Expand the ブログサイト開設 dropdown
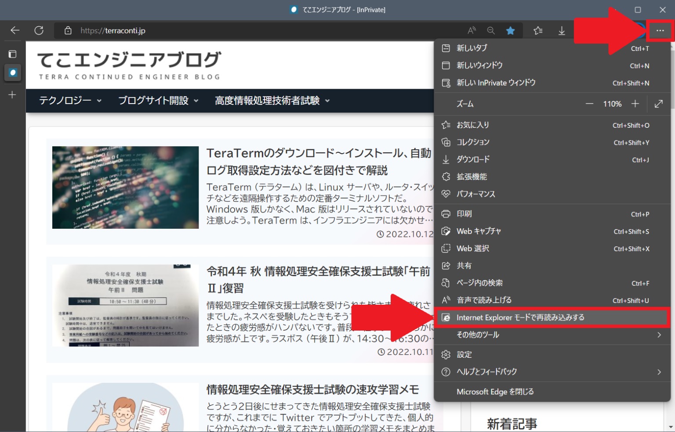The image size is (675, 432). tap(156, 101)
